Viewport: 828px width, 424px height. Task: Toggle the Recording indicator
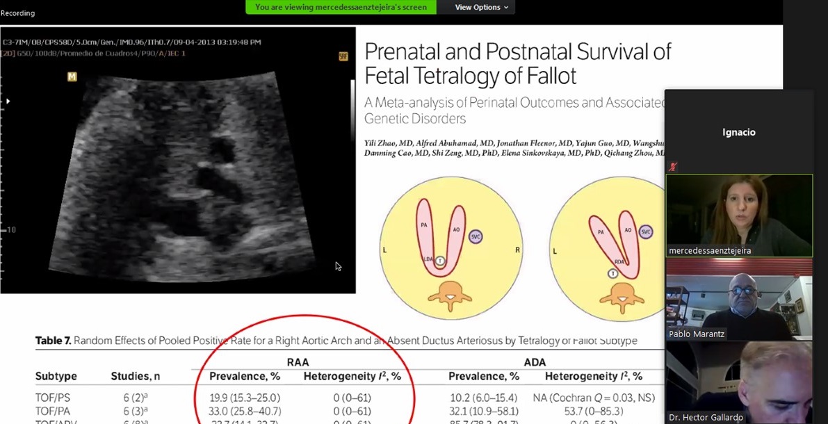17,12
